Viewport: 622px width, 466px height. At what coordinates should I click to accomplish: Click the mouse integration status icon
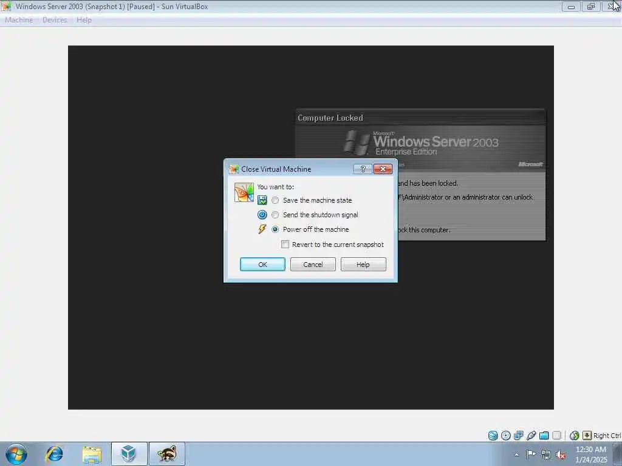pos(574,436)
